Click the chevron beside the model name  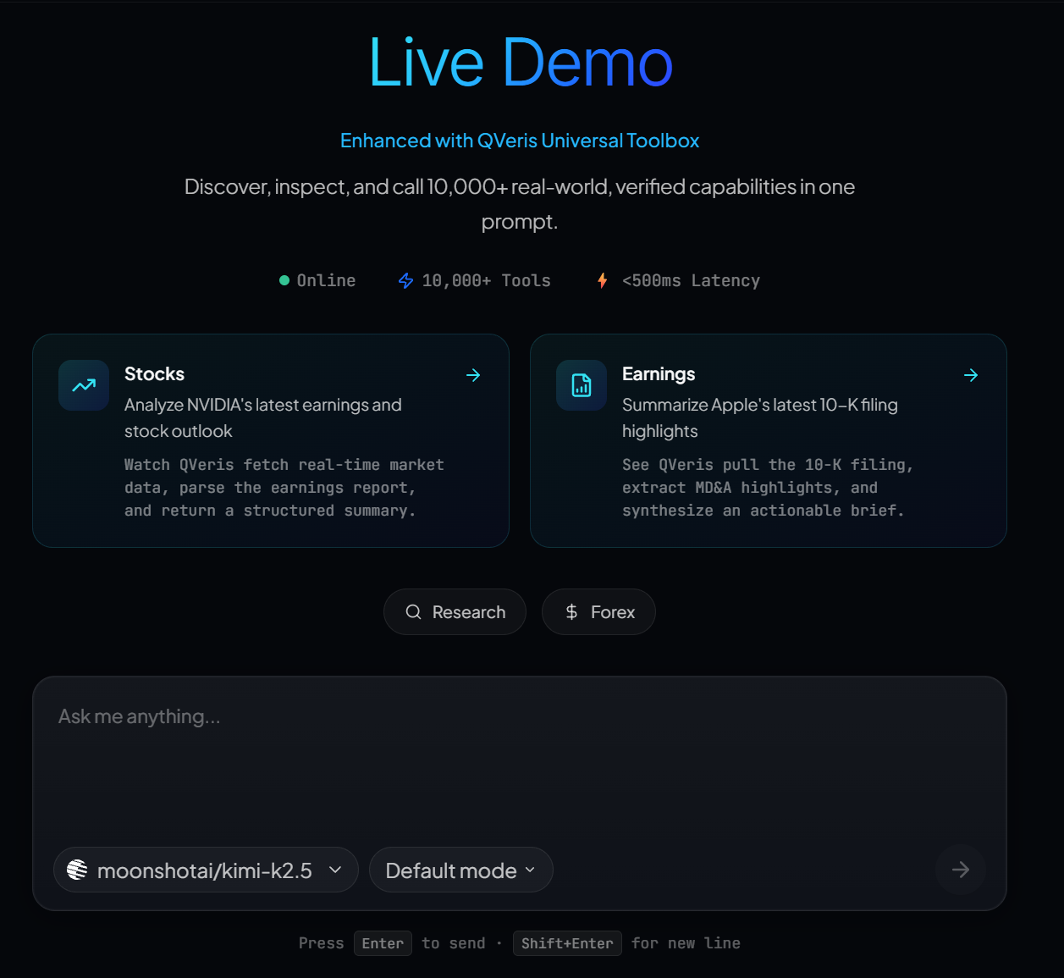point(335,870)
